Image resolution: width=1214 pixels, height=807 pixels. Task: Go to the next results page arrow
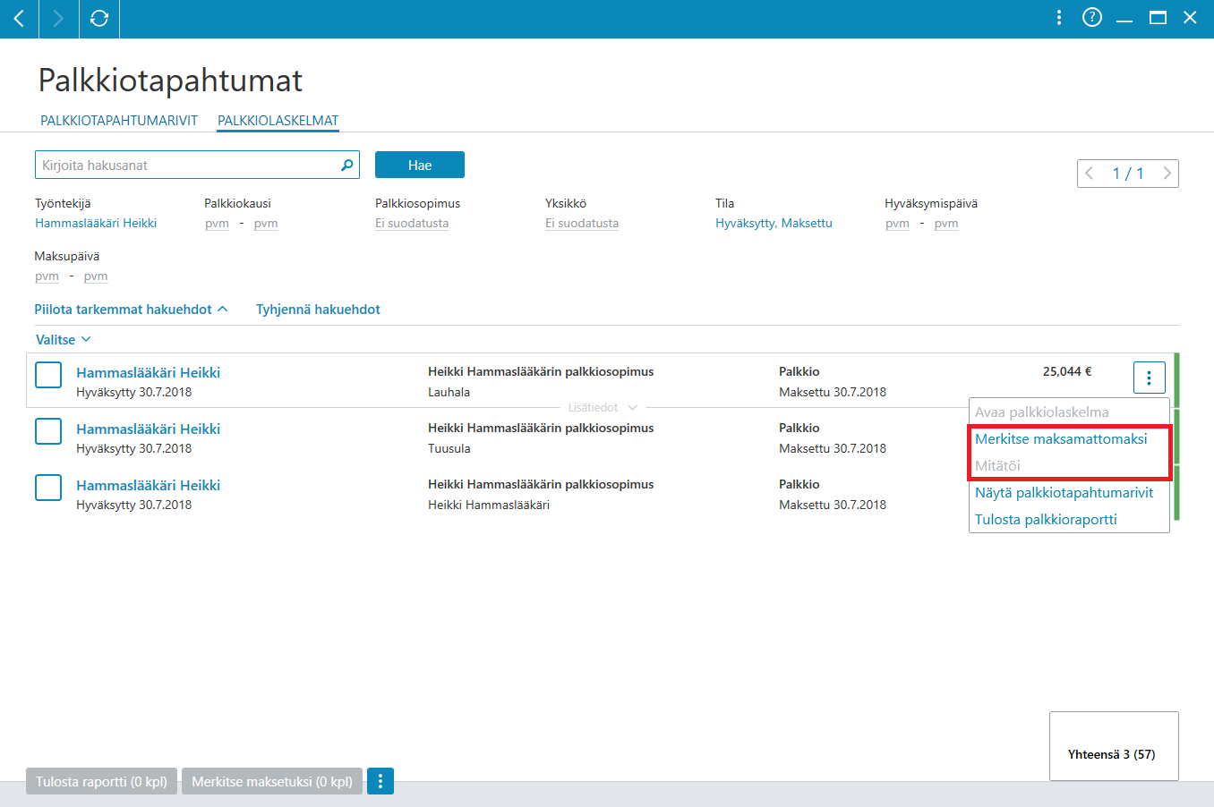point(1167,174)
